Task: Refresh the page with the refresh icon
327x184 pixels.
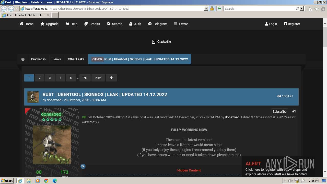Action: tap(219, 8)
